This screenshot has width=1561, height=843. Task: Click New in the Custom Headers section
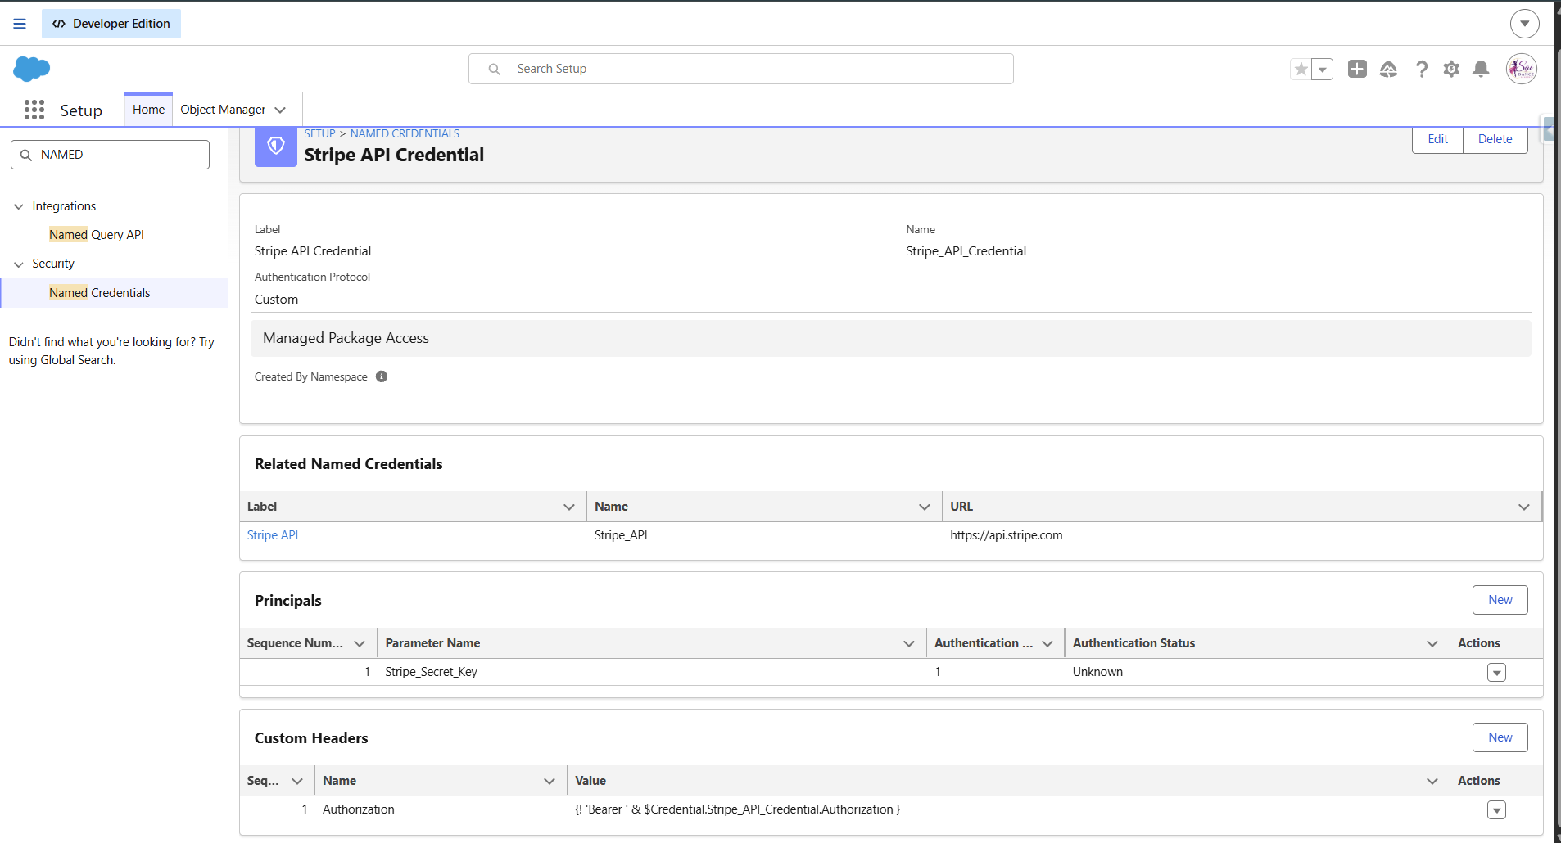coord(1500,737)
